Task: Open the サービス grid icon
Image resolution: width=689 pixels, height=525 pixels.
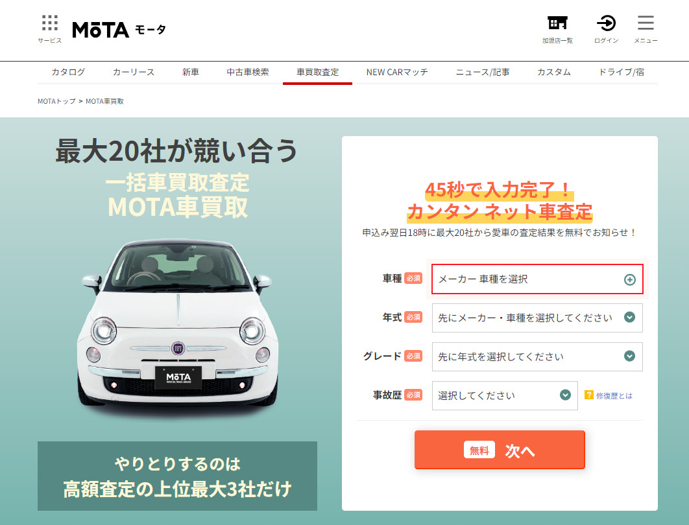Action: (50, 29)
